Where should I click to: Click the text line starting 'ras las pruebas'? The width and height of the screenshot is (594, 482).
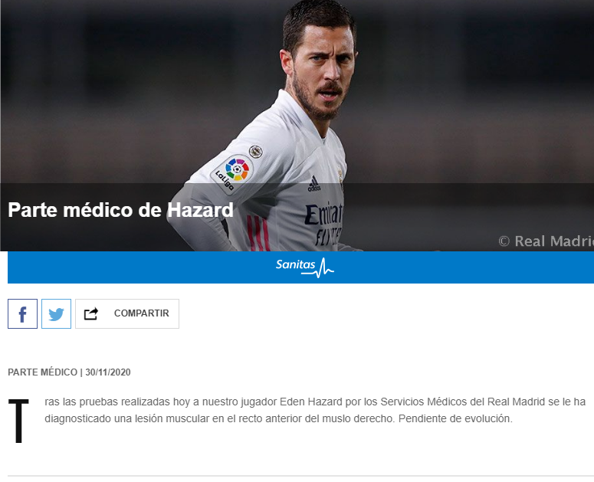pos(315,402)
